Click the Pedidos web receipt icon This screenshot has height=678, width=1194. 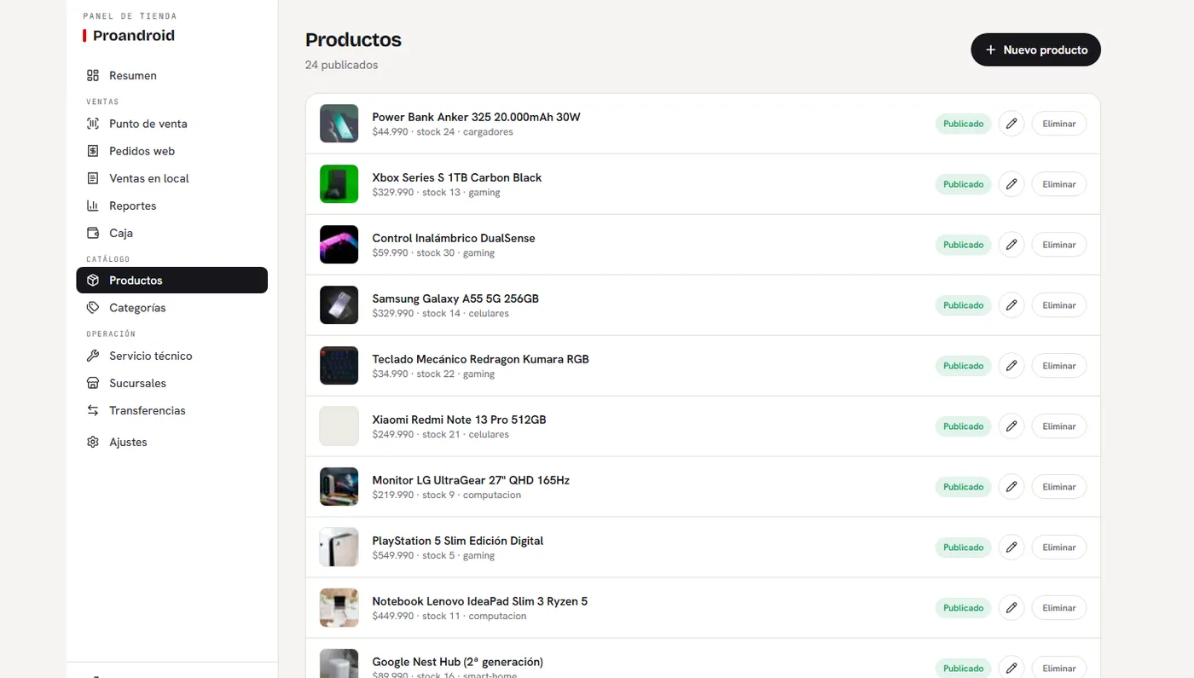point(93,151)
